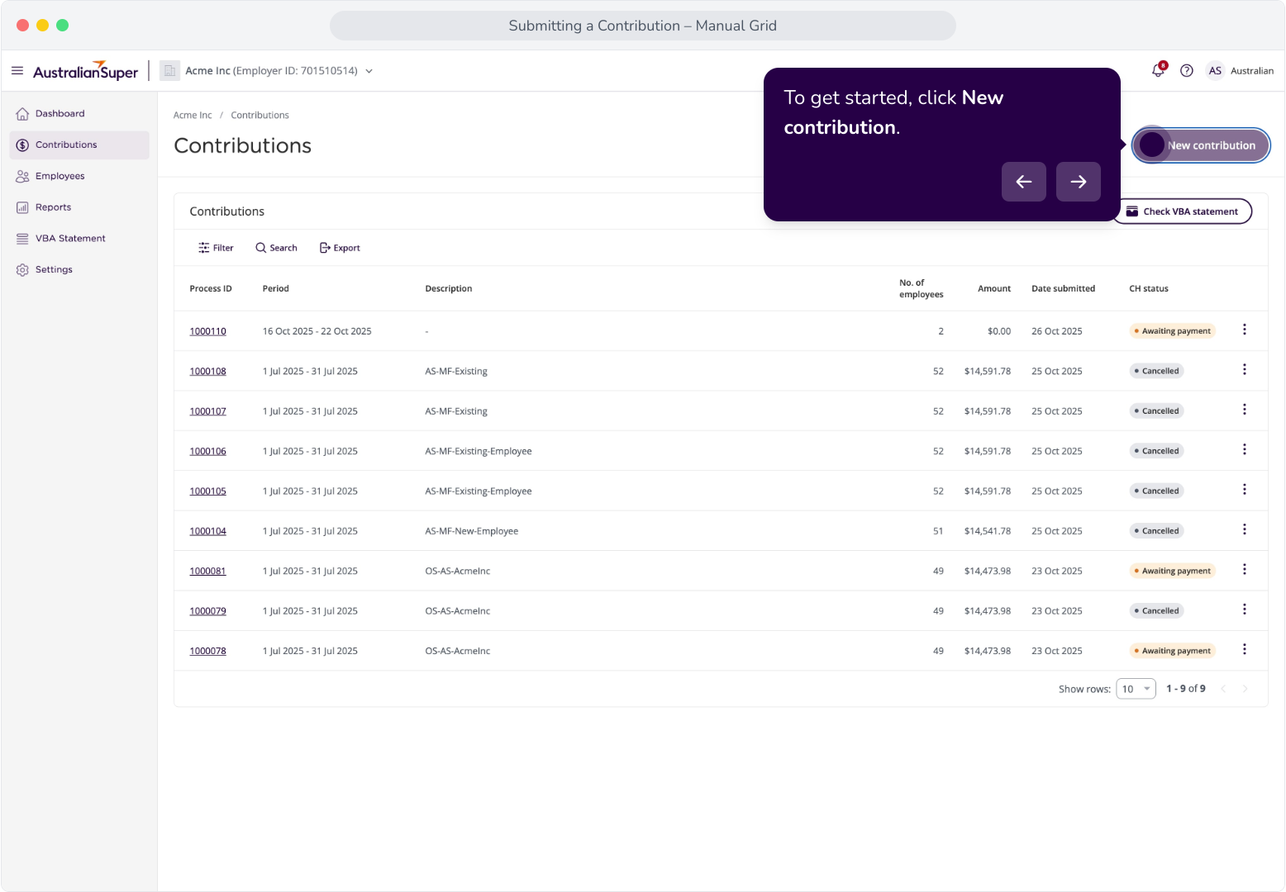Open Settings in the sidebar
Viewport: 1286px width, 892px height.
(x=79, y=270)
